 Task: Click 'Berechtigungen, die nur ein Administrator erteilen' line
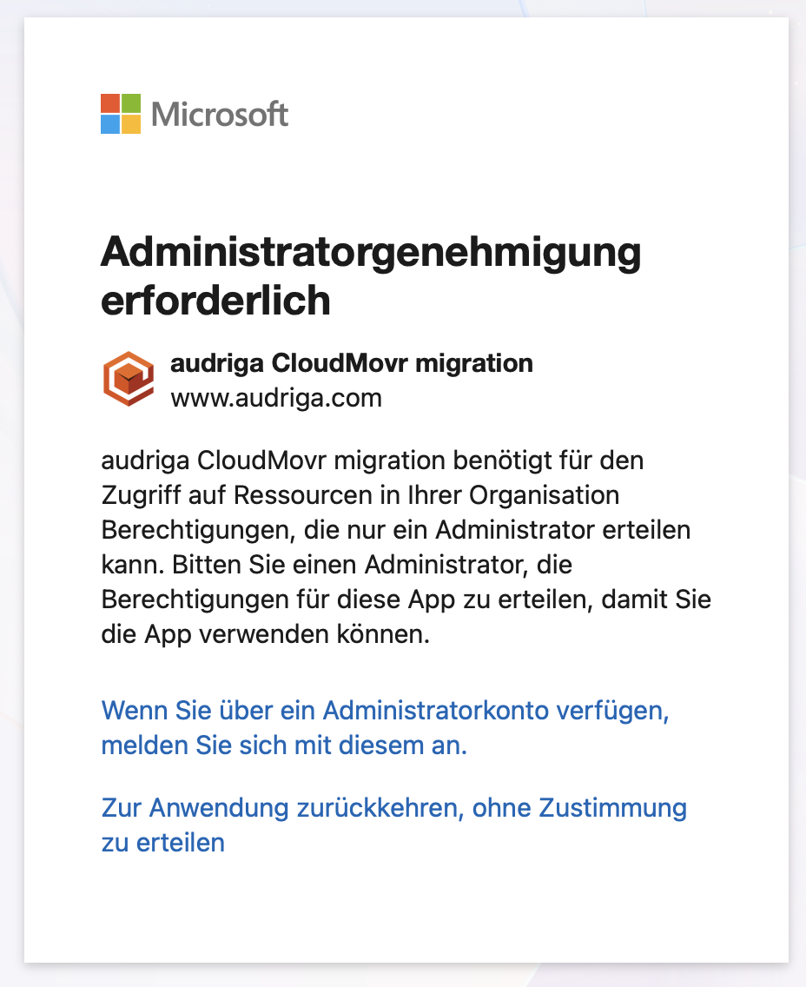396,530
